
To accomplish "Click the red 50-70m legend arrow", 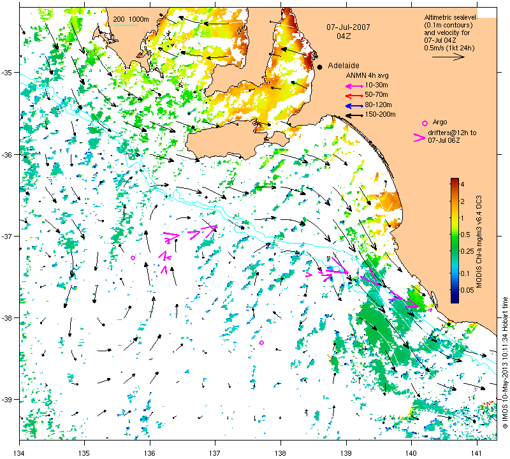I will click(x=354, y=96).
